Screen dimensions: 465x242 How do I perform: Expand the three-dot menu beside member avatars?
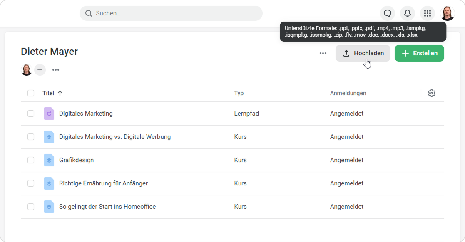click(56, 70)
